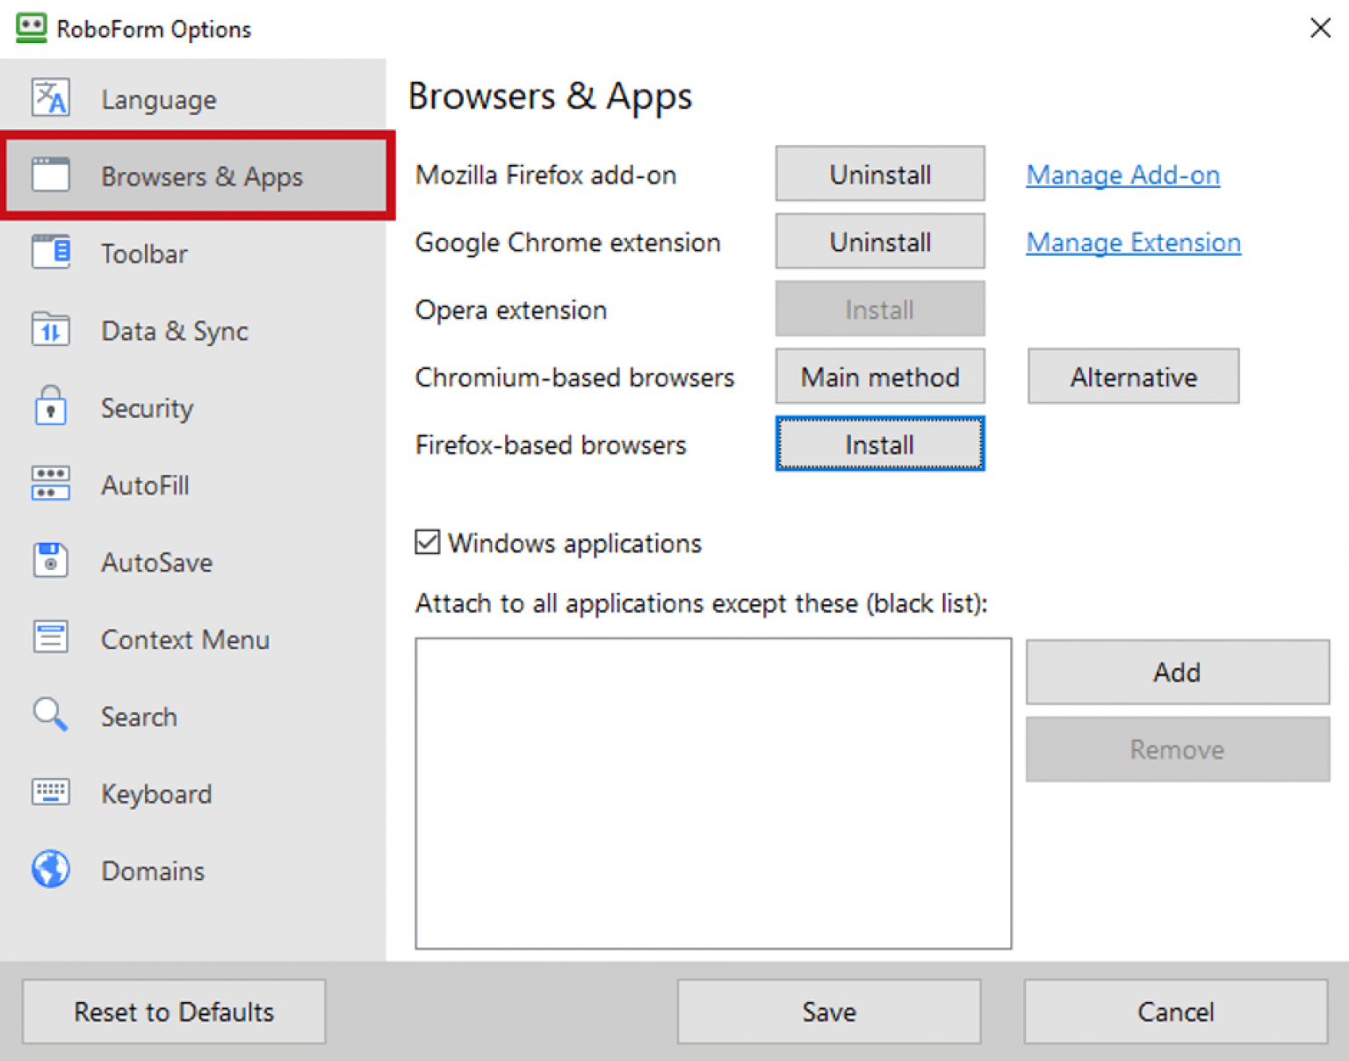Click the AutoSave floppy disk icon

(50, 561)
